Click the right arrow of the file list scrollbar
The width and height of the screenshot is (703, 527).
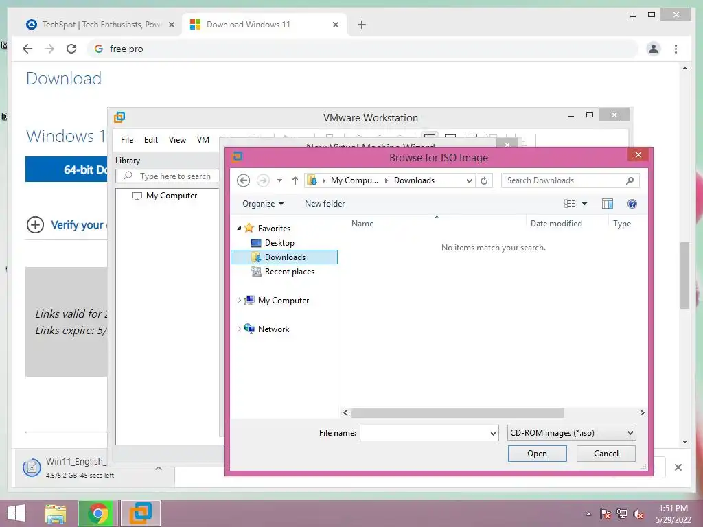(x=642, y=412)
